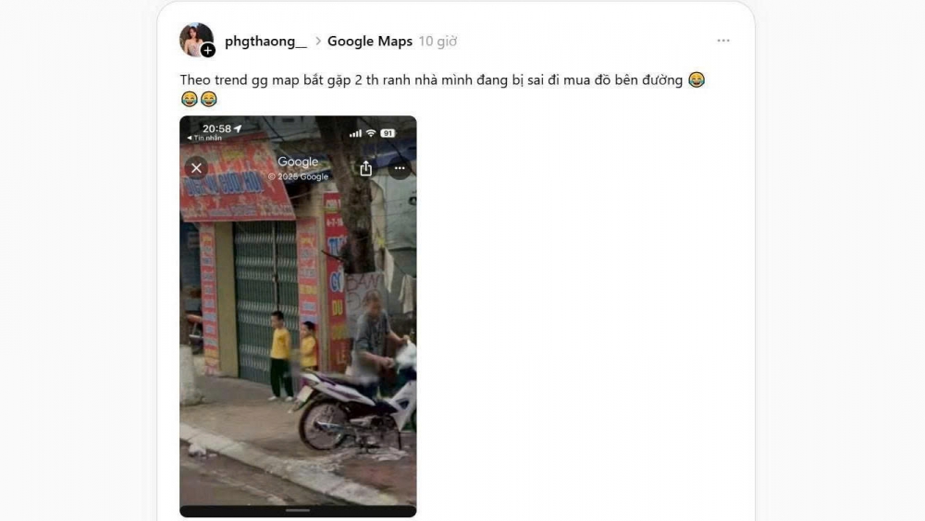This screenshot has height=521, width=925.
Task: Open phgthaong__ profile picture
Action: coord(196,40)
